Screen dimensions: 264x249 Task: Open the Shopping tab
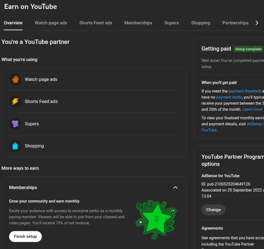click(200, 23)
